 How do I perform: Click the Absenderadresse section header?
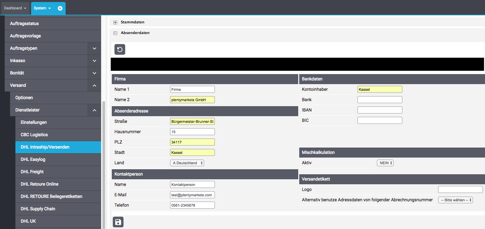click(205, 111)
